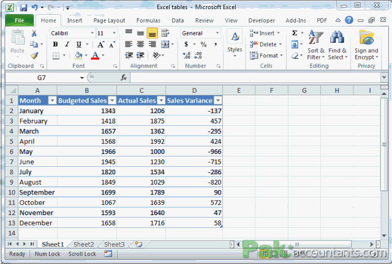Screen dimensions: 392x264
Task: Toggle Merge and Center
Action: 165,44
